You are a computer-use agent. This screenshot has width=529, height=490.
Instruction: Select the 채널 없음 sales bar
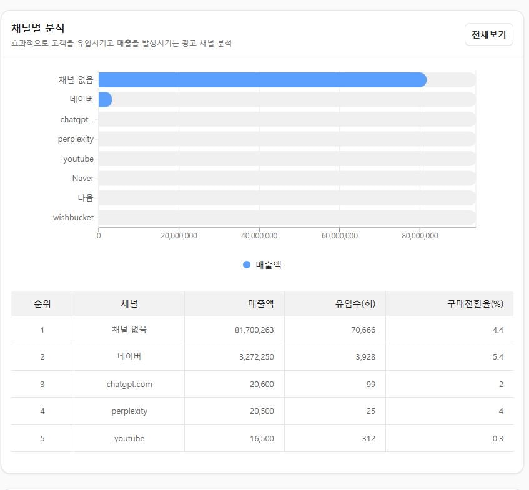click(262, 80)
